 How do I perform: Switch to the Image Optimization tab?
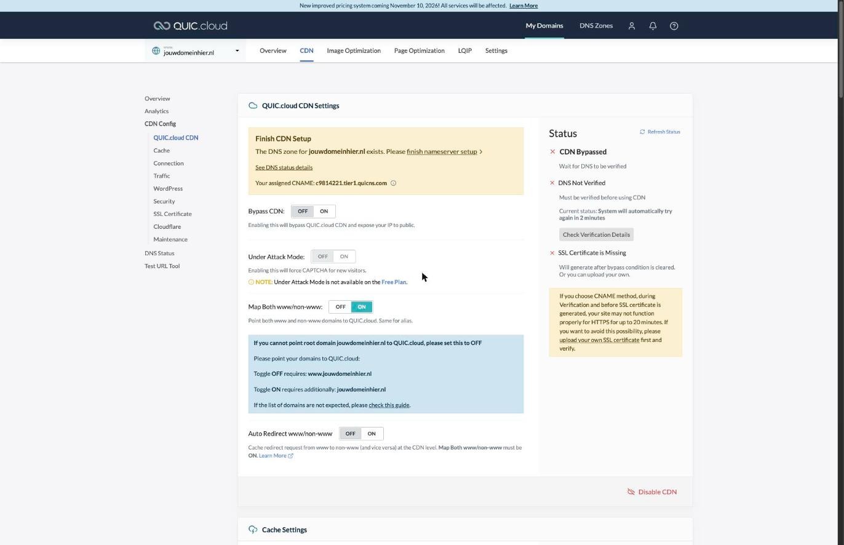[x=354, y=51]
